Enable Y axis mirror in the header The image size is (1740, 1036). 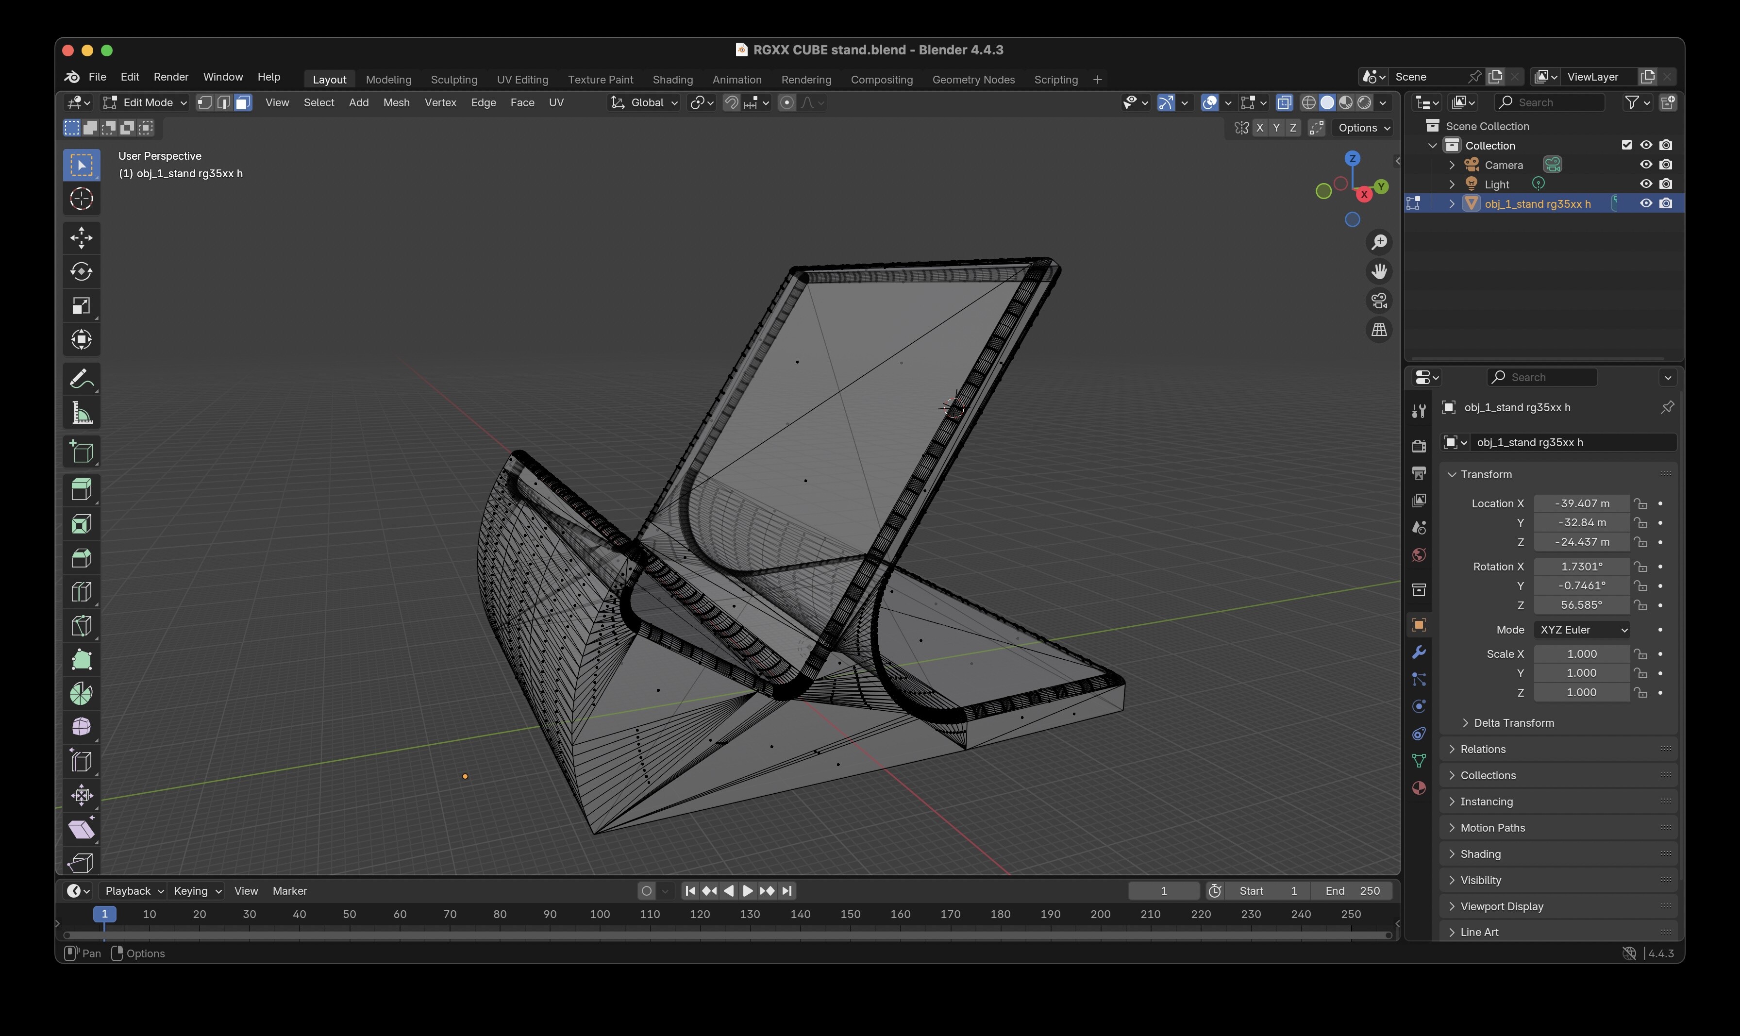point(1275,128)
